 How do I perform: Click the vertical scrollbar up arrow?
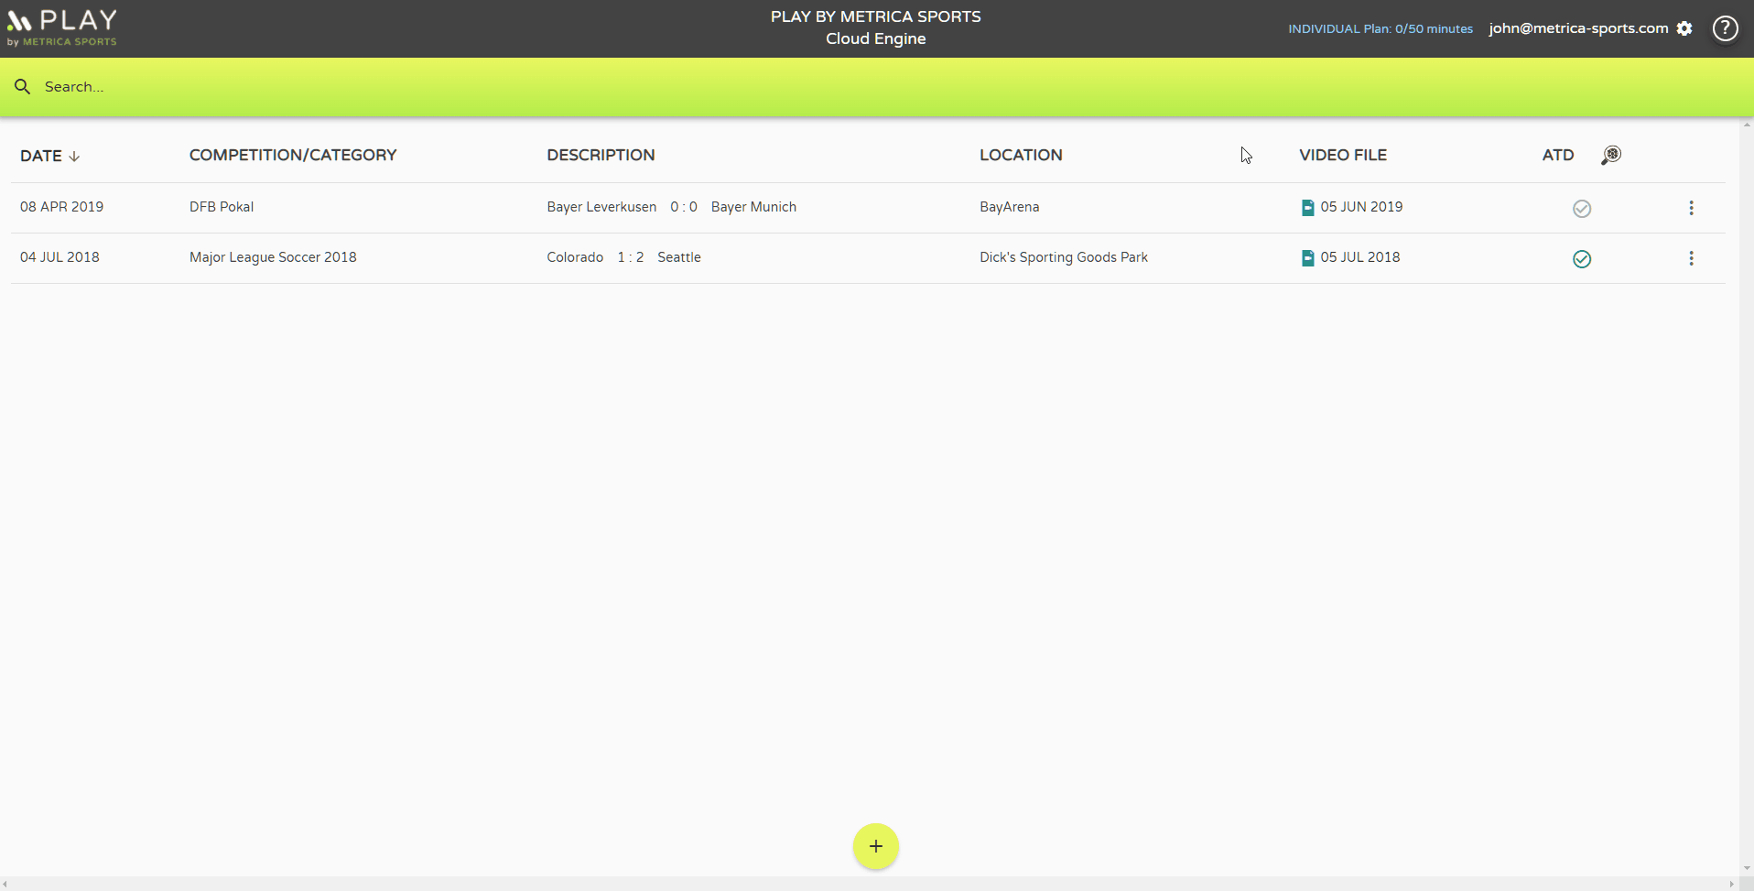(x=1747, y=125)
